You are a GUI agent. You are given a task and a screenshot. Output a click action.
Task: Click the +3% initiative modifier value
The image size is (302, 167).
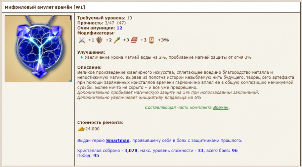click(163, 40)
